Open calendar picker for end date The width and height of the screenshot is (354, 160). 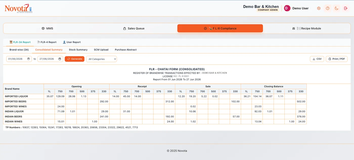60,59
